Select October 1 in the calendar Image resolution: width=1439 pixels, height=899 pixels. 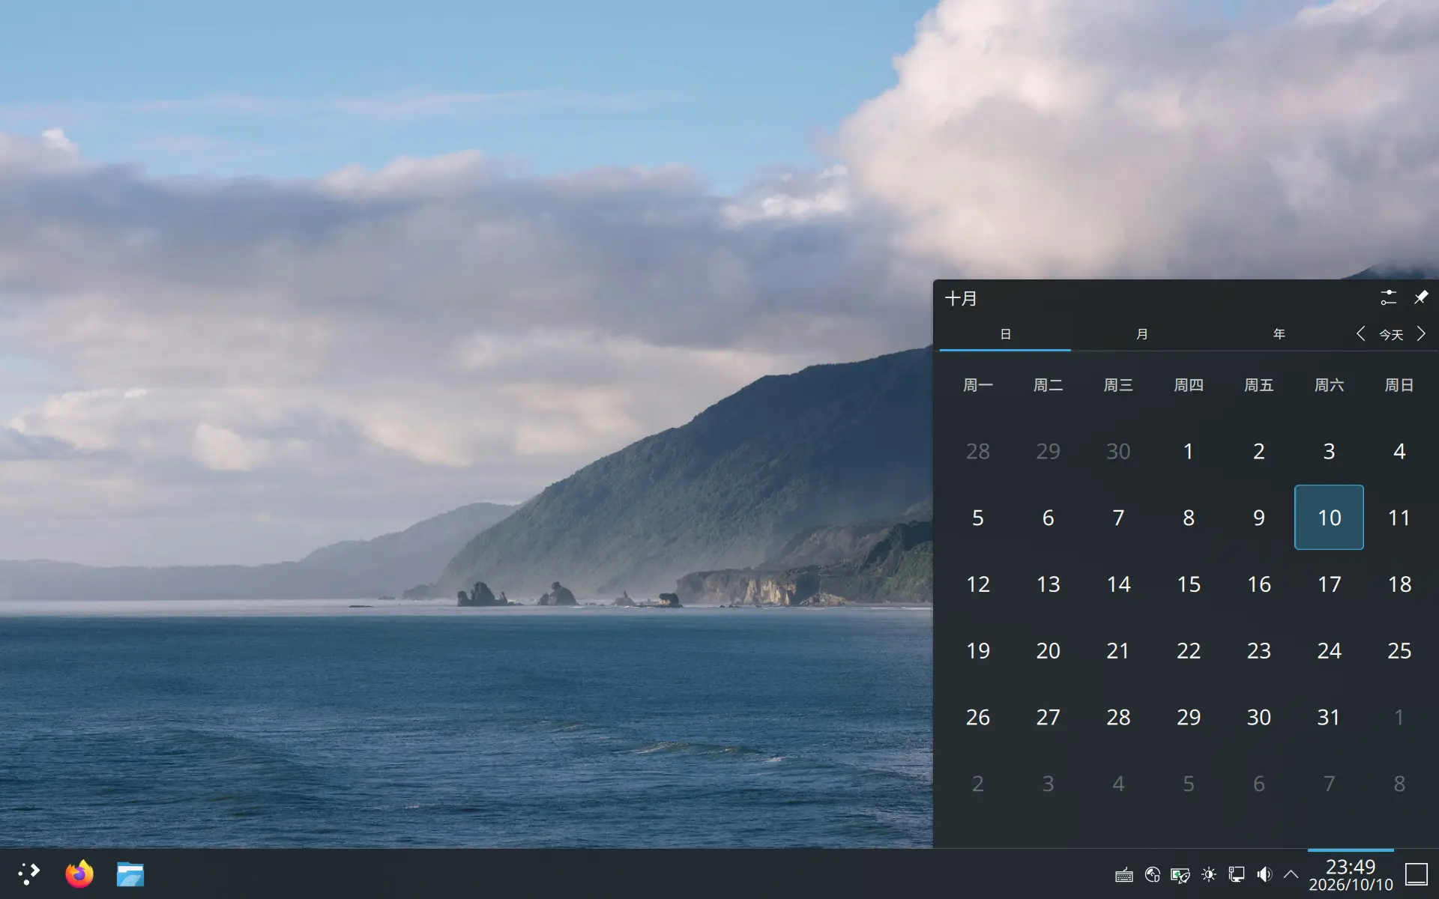coord(1189,451)
